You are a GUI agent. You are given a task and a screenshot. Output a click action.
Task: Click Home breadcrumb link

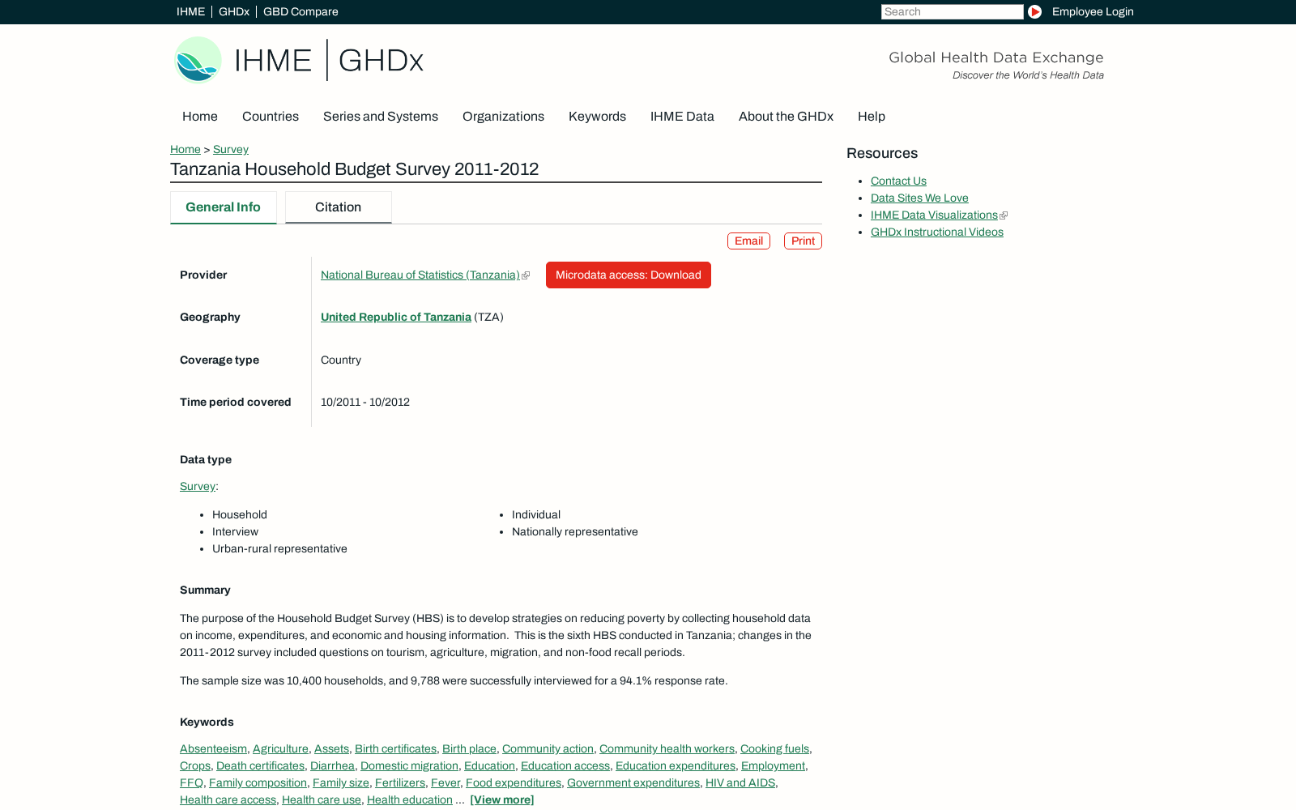coord(185,150)
